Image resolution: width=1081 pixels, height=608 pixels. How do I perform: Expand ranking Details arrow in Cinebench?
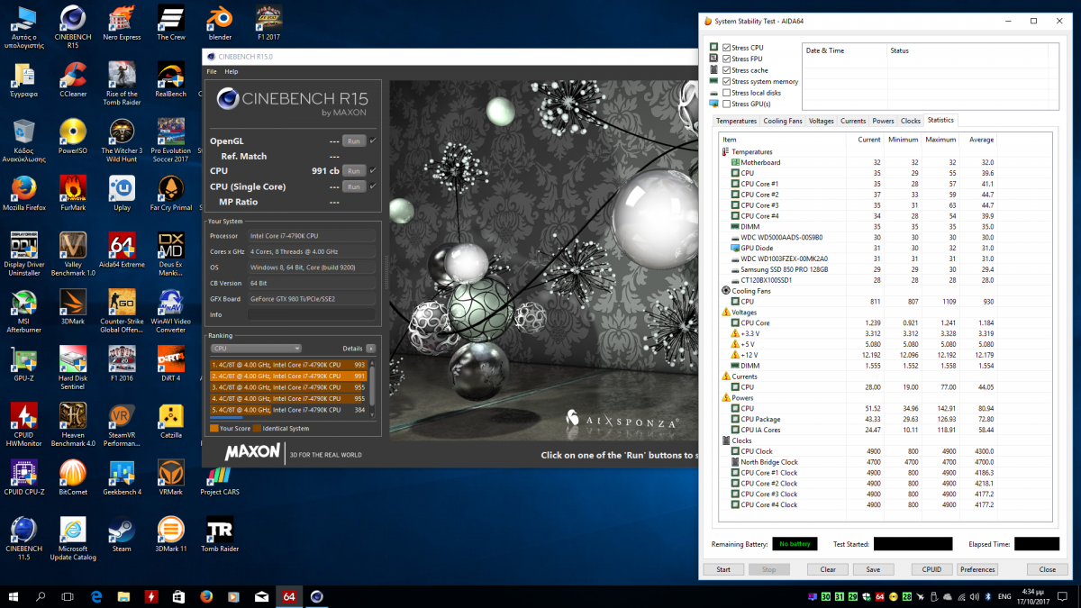[x=370, y=348]
